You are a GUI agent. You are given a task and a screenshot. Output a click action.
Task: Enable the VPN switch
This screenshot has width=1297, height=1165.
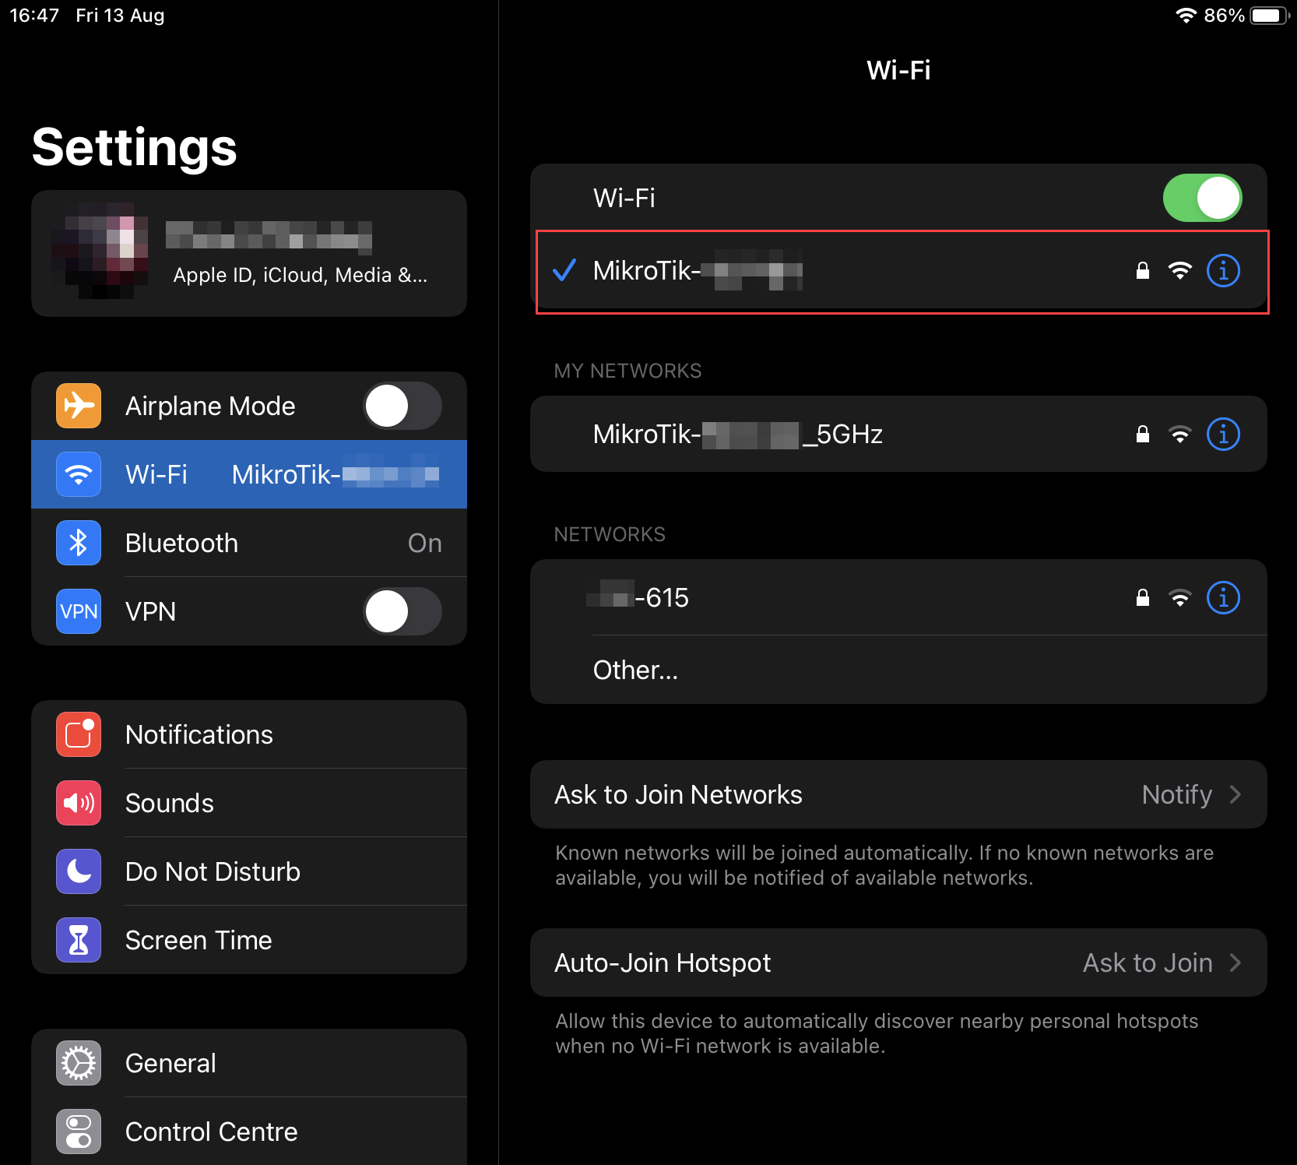click(x=402, y=611)
